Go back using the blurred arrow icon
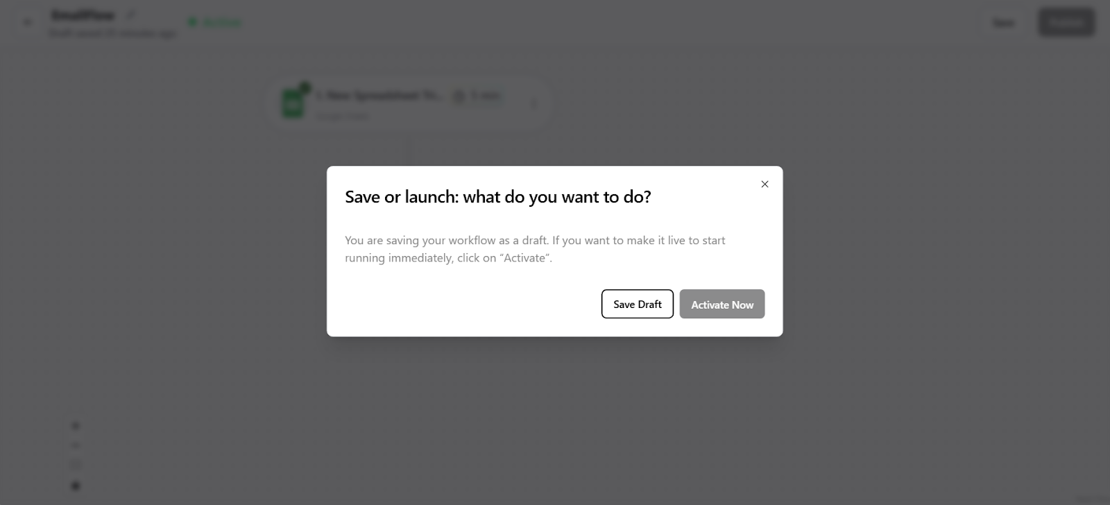Screen dimensions: 1110x505 [x=27, y=22]
